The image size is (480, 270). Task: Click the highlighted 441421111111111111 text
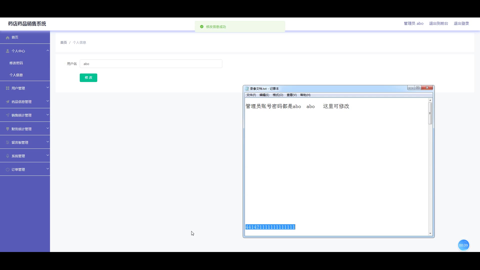pos(270,227)
